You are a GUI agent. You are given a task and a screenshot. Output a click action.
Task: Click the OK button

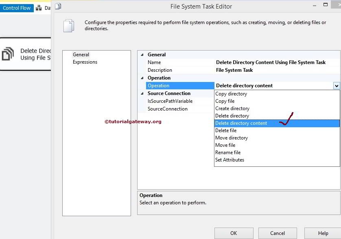click(234, 233)
